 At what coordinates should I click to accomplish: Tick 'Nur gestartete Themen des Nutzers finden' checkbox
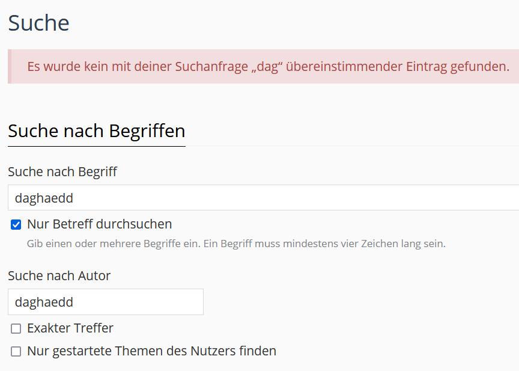pyautogui.click(x=16, y=351)
